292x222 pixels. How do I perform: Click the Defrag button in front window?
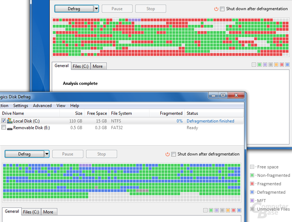24,154
